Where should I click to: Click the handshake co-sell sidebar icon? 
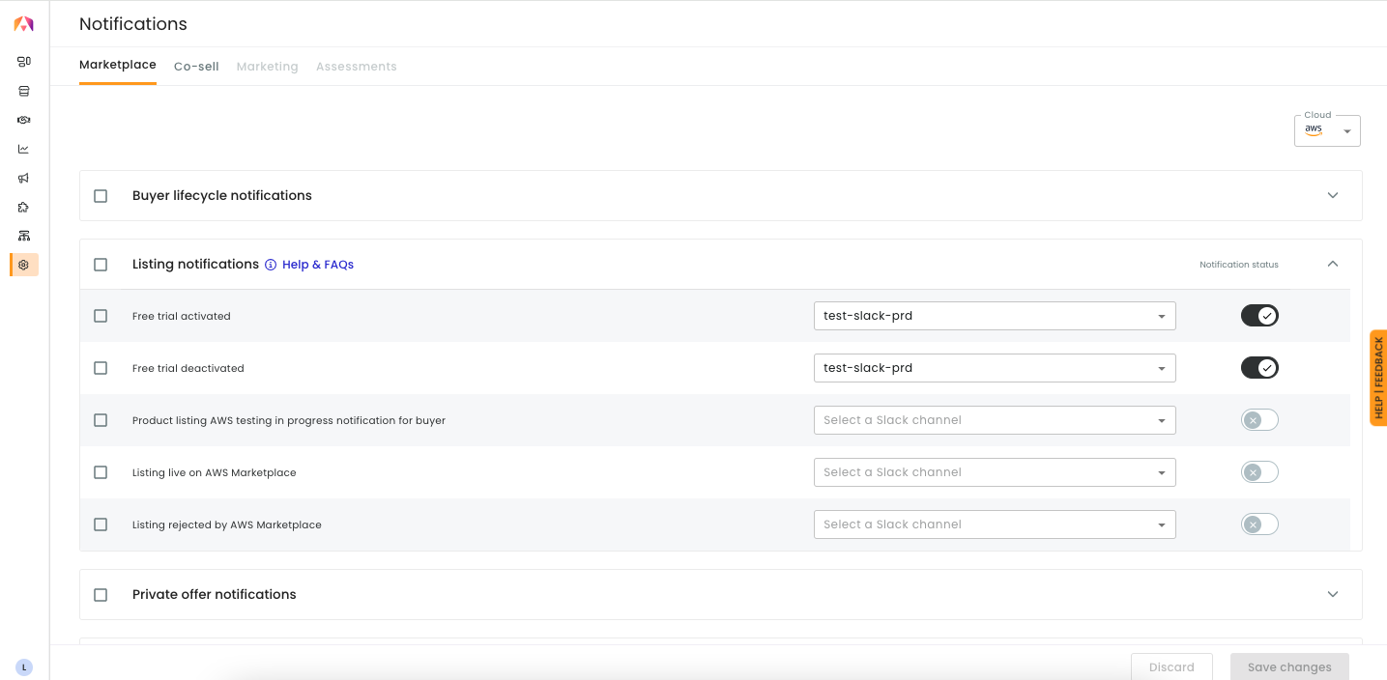[24, 120]
